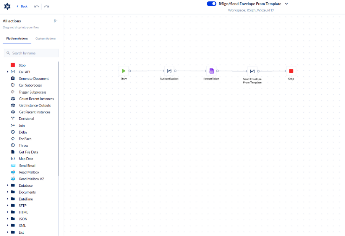Collapse the All actions side panel
The height and width of the screenshot is (236, 345).
point(56,21)
